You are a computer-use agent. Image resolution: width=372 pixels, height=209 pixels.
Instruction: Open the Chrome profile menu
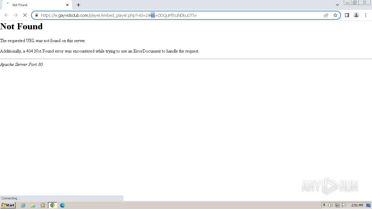pyautogui.click(x=356, y=15)
